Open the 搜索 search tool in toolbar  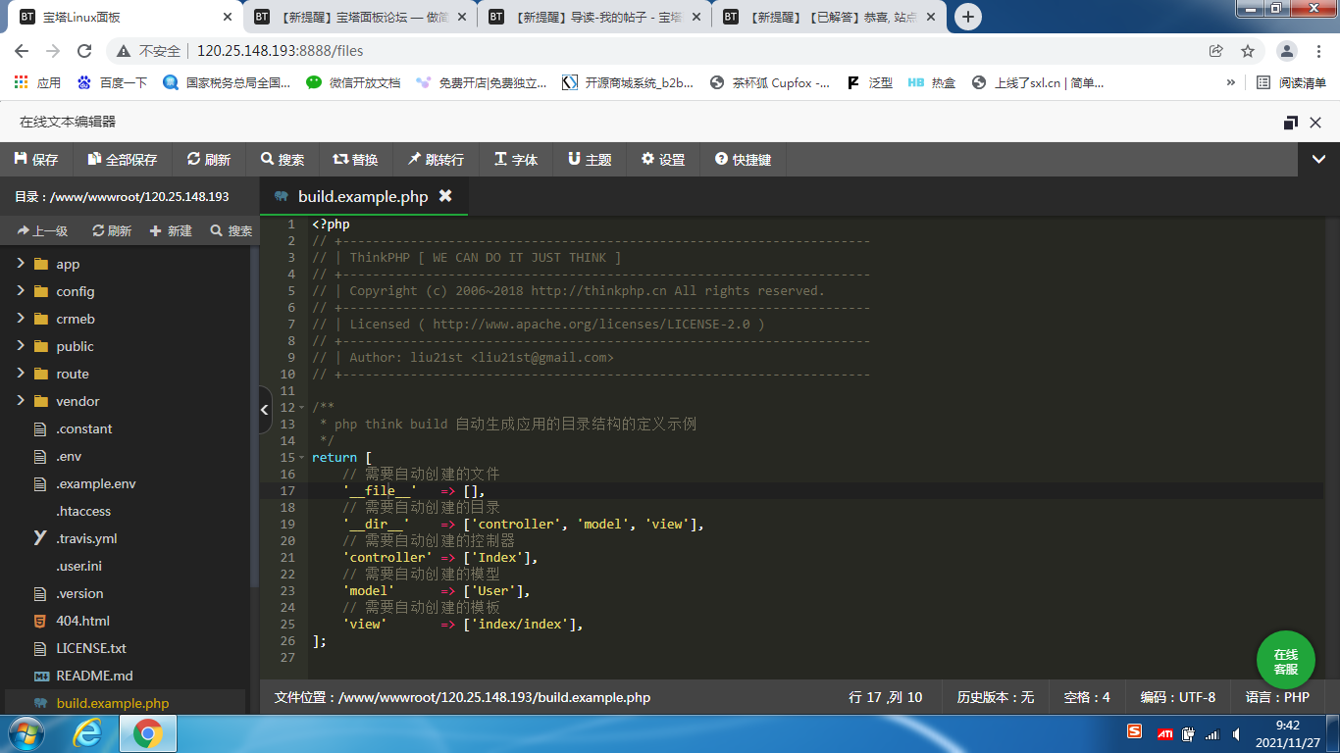[283, 159]
